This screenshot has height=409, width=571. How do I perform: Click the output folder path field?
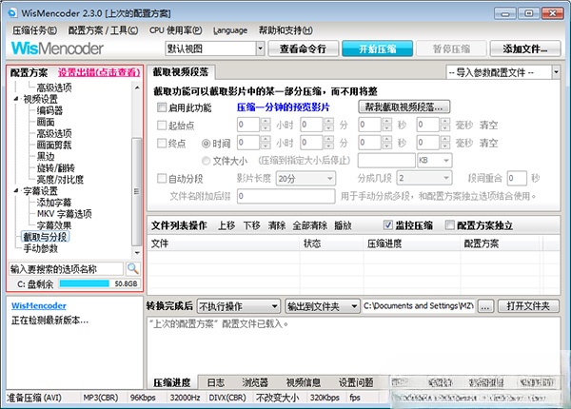418,306
